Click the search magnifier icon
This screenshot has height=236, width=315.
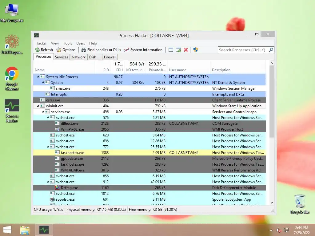271,49
